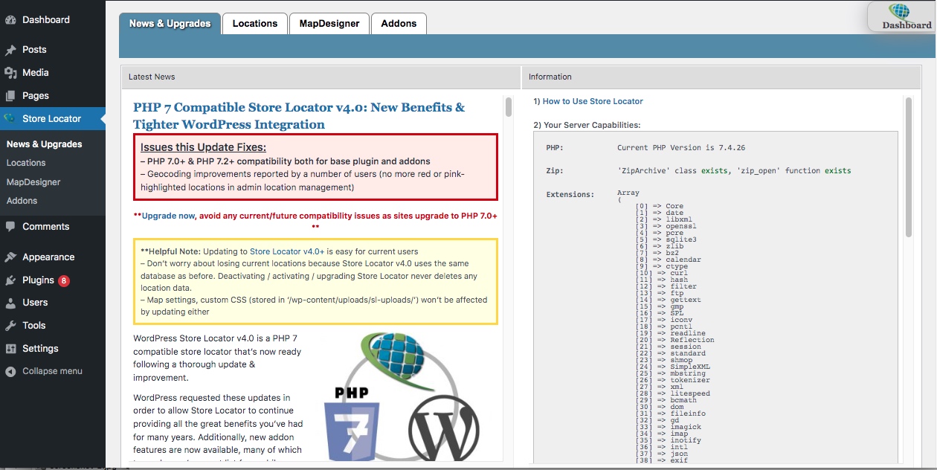This screenshot has width=937, height=470.
Task: Click the Settings sliders icon
Action: 10,349
